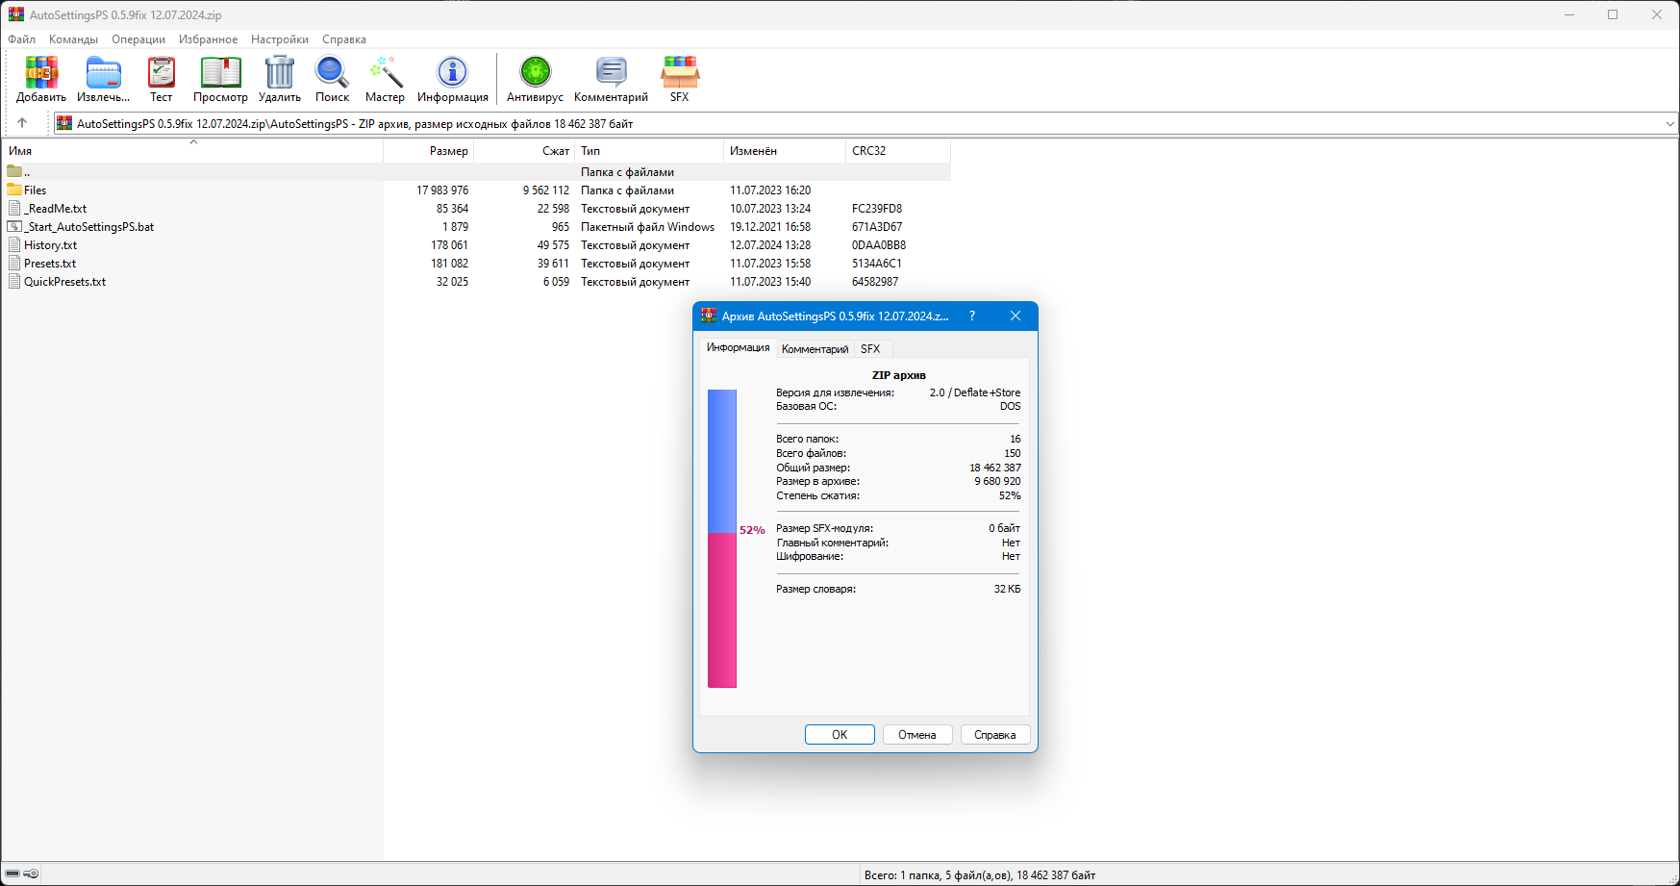Viewport: 1680px width, 886px height.
Task: Close the archive information dialog
Action: click(1016, 316)
